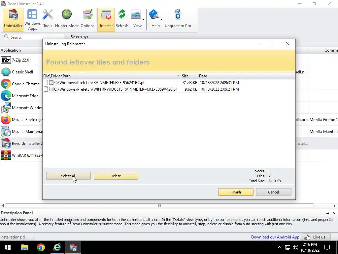Click in the Search input field

point(37,37)
